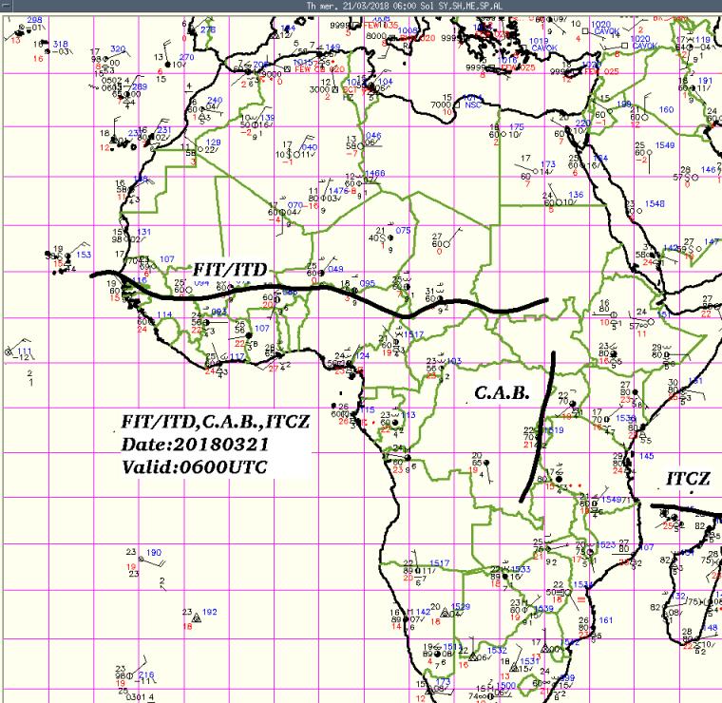
Task: Click the C.A.B. label in central Africa
Action: pyautogui.click(x=500, y=390)
